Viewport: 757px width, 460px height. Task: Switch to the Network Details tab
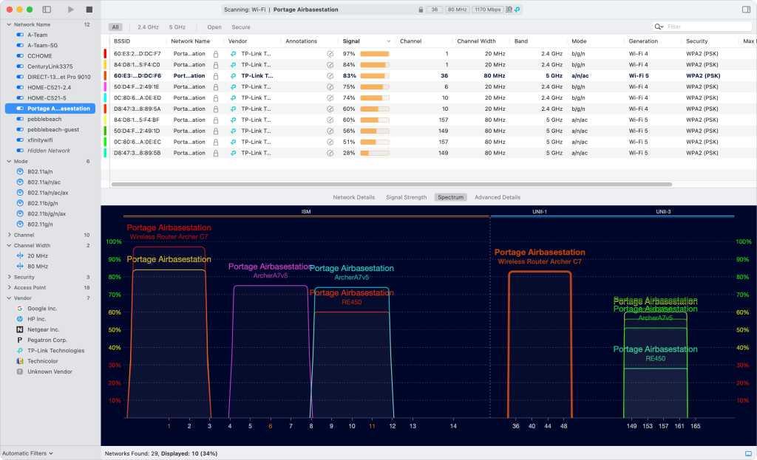coord(354,197)
